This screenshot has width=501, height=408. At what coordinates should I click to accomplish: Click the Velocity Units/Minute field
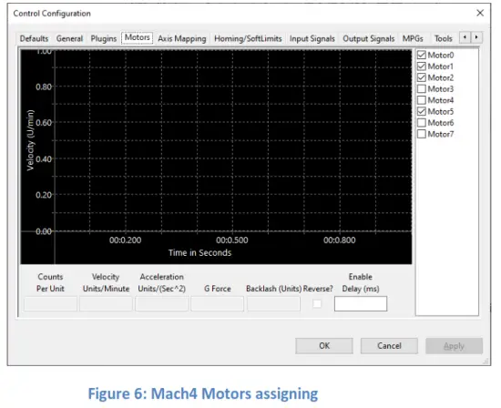106,303
